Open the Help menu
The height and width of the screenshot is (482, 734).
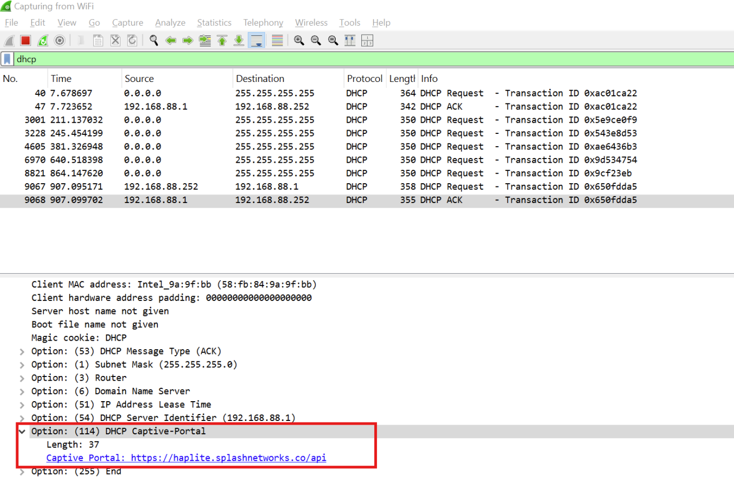(381, 22)
